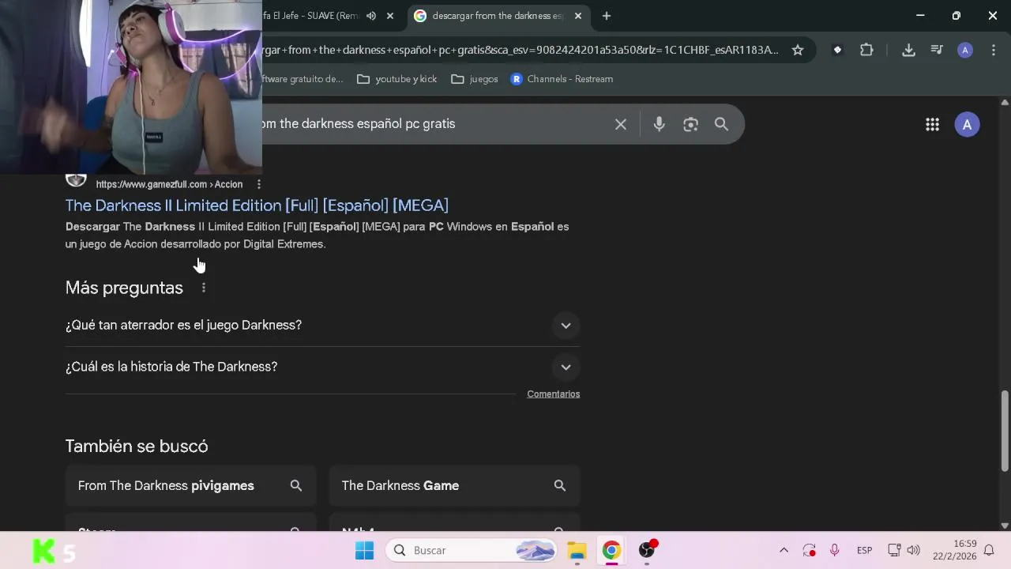Click the diamond-shaped extension icon in toolbar
The image size is (1011, 569).
(x=837, y=50)
